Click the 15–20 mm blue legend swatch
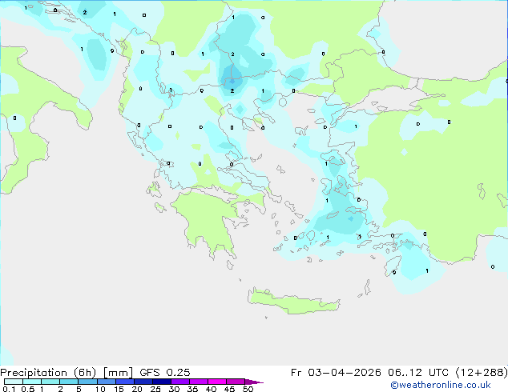Viewport: 508px width, 392px height. pos(124,382)
